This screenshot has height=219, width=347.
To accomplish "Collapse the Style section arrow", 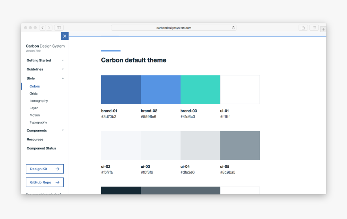I will (x=63, y=78).
